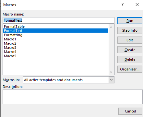Select Macro2 in the list
The width and height of the screenshot is (143, 117).
[x=56, y=43]
